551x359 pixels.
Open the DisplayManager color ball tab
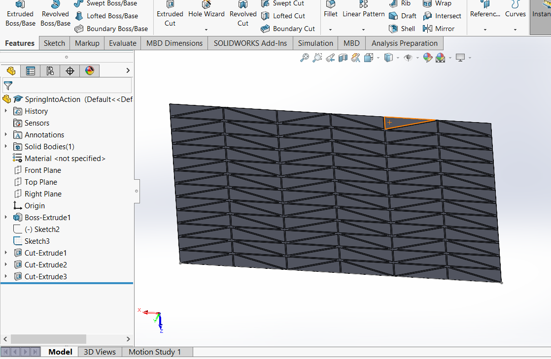pos(90,71)
